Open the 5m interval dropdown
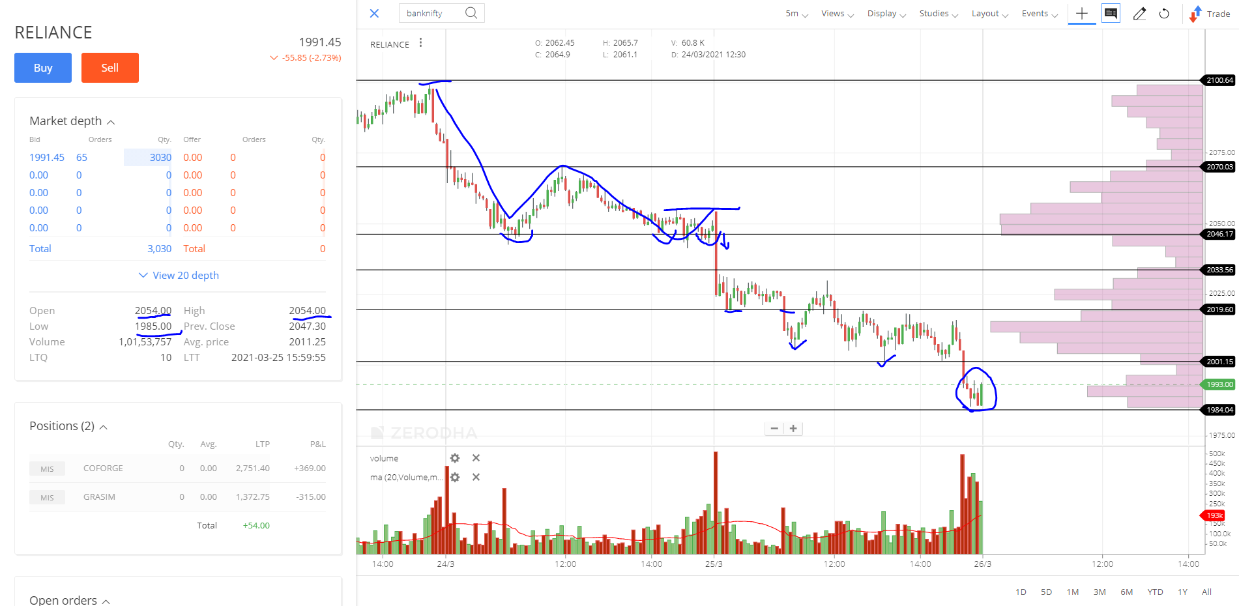Viewport: 1239px width, 606px height. (x=796, y=14)
